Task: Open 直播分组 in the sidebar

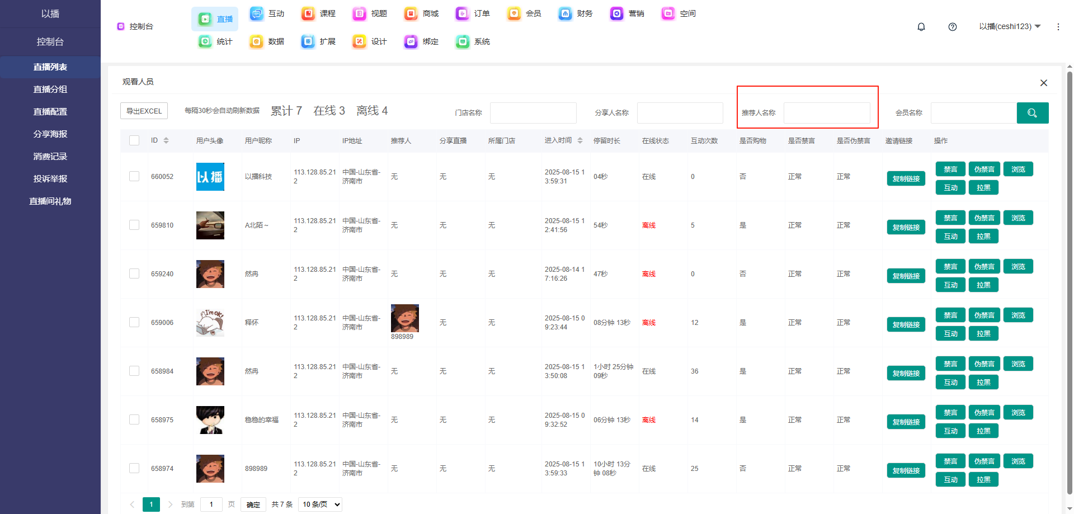Action: coord(50,89)
